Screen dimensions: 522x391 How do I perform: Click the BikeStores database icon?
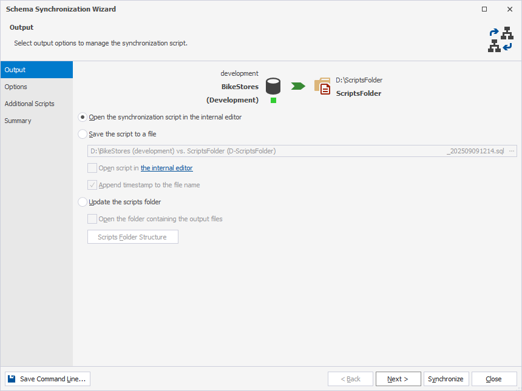click(x=273, y=85)
